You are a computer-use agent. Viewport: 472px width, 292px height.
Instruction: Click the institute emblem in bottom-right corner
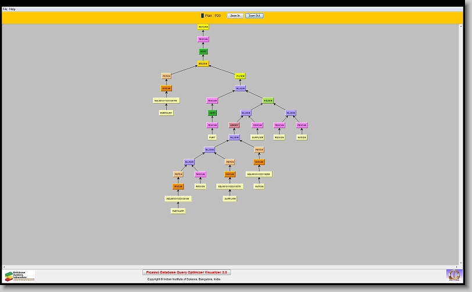click(x=453, y=275)
